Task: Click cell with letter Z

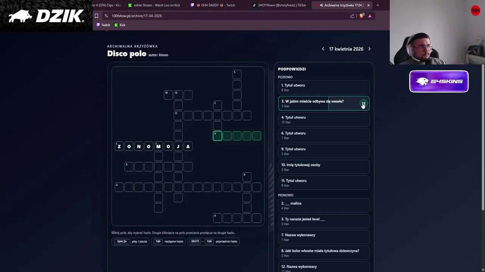Action: click(119, 146)
